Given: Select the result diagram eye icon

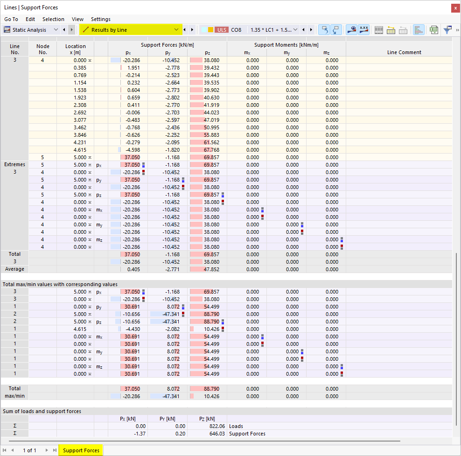Looking at the screenshot, I should click(x=351, y=29).
